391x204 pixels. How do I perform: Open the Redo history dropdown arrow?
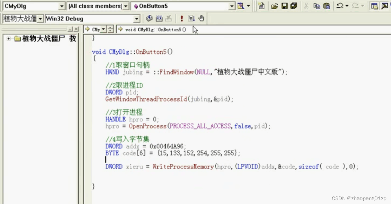coord(362,6)
